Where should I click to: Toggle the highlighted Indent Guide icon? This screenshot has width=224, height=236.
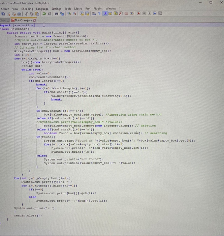[x=105, y=13]
